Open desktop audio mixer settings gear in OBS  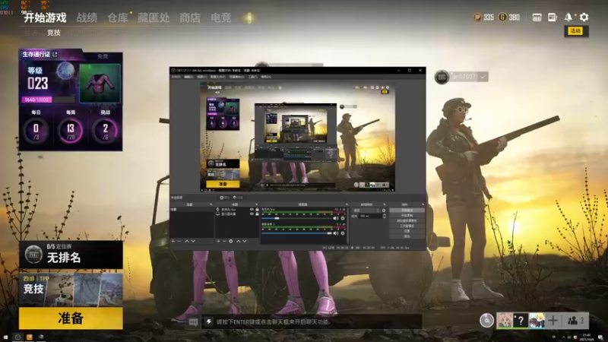tap(343, 233)
